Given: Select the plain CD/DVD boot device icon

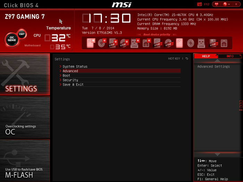Looking at the screenshot, I should click(191, 43).
